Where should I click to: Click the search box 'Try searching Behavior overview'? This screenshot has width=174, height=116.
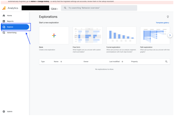99,8
